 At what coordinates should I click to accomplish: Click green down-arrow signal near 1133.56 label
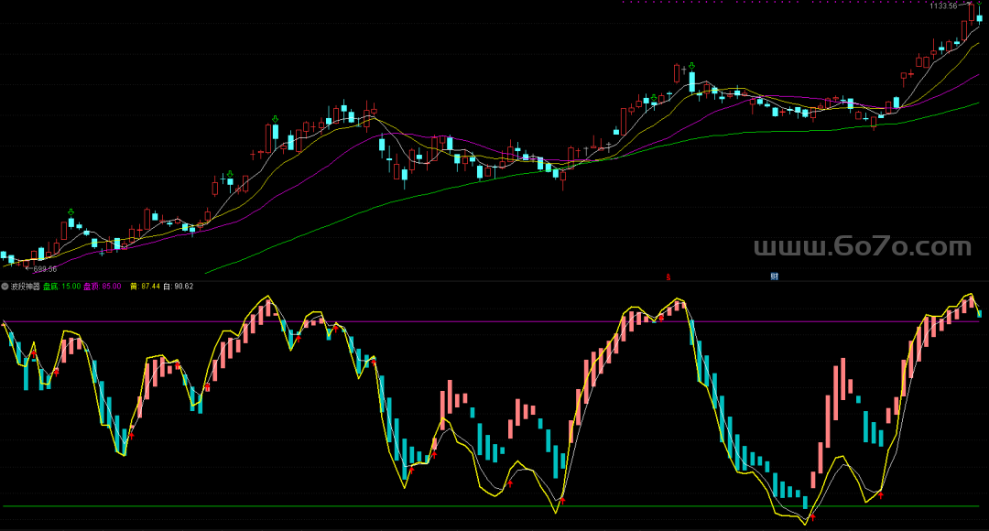click(x=978, y=5)
